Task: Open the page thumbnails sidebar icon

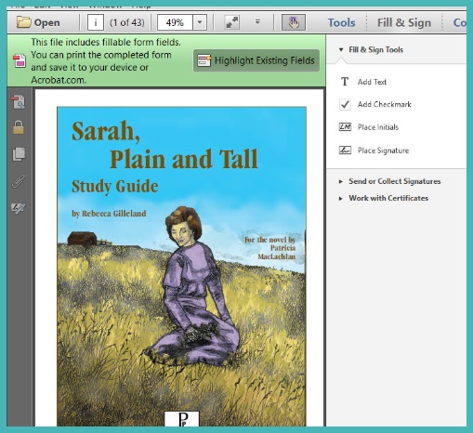Action: click(19, 154)
